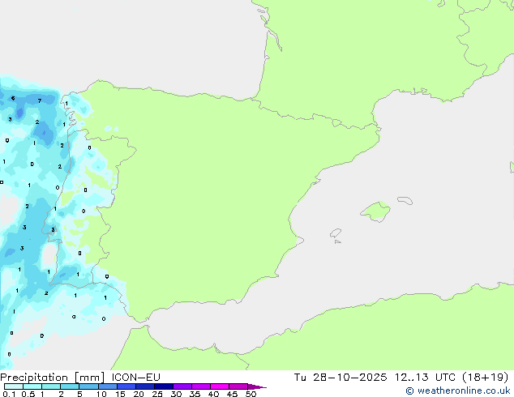
Task: Click the '6' precipitation value on the map
Action: (13, 98)
